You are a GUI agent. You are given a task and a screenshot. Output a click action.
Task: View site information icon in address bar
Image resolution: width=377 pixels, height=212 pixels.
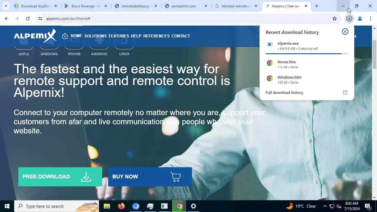tap(40, 19)
